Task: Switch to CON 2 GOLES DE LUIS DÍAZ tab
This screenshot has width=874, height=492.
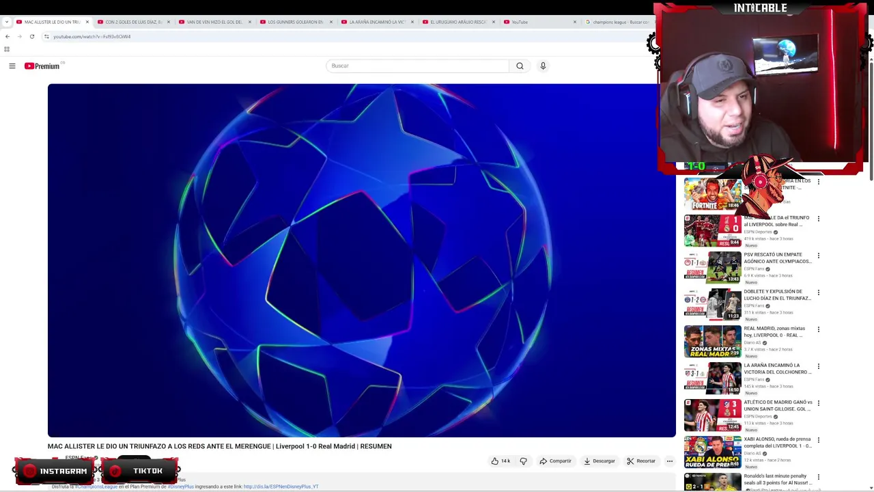Action: click(133, 22)
